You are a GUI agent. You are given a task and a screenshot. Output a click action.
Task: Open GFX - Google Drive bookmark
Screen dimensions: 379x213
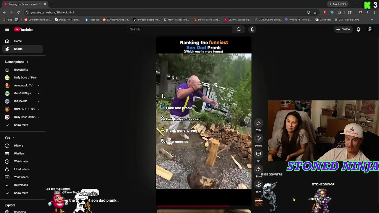point(347,20)
